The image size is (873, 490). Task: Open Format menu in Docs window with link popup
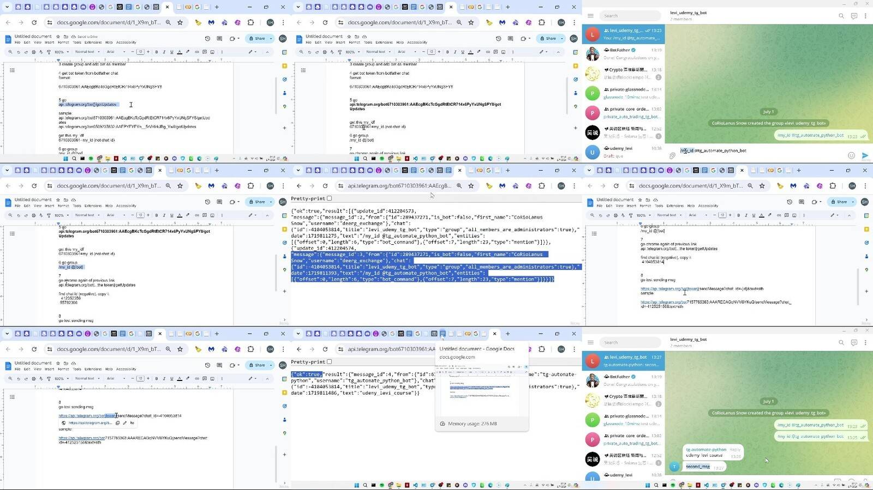point(63,369)
